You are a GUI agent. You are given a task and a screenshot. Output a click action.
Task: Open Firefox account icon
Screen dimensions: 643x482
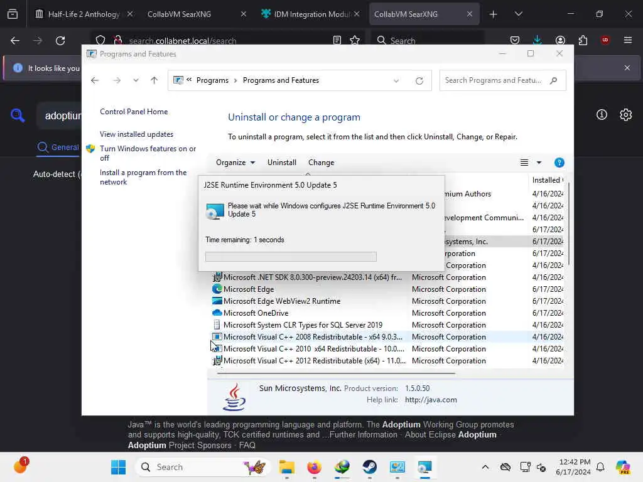click(x=560, y=40)
